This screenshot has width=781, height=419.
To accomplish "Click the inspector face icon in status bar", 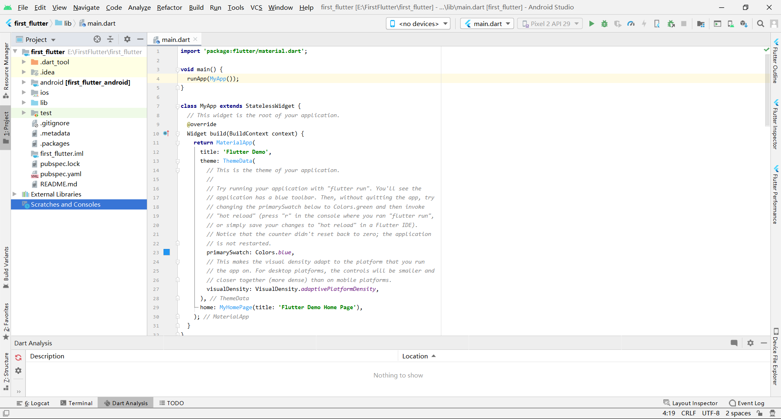I will coord(772,413).
